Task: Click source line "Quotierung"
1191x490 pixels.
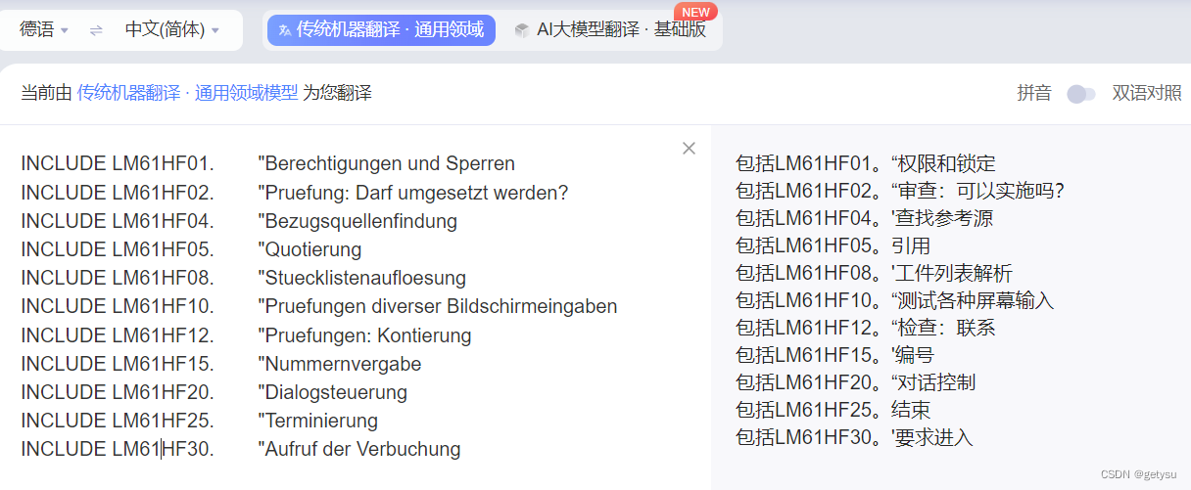Action: coord(310,249)
